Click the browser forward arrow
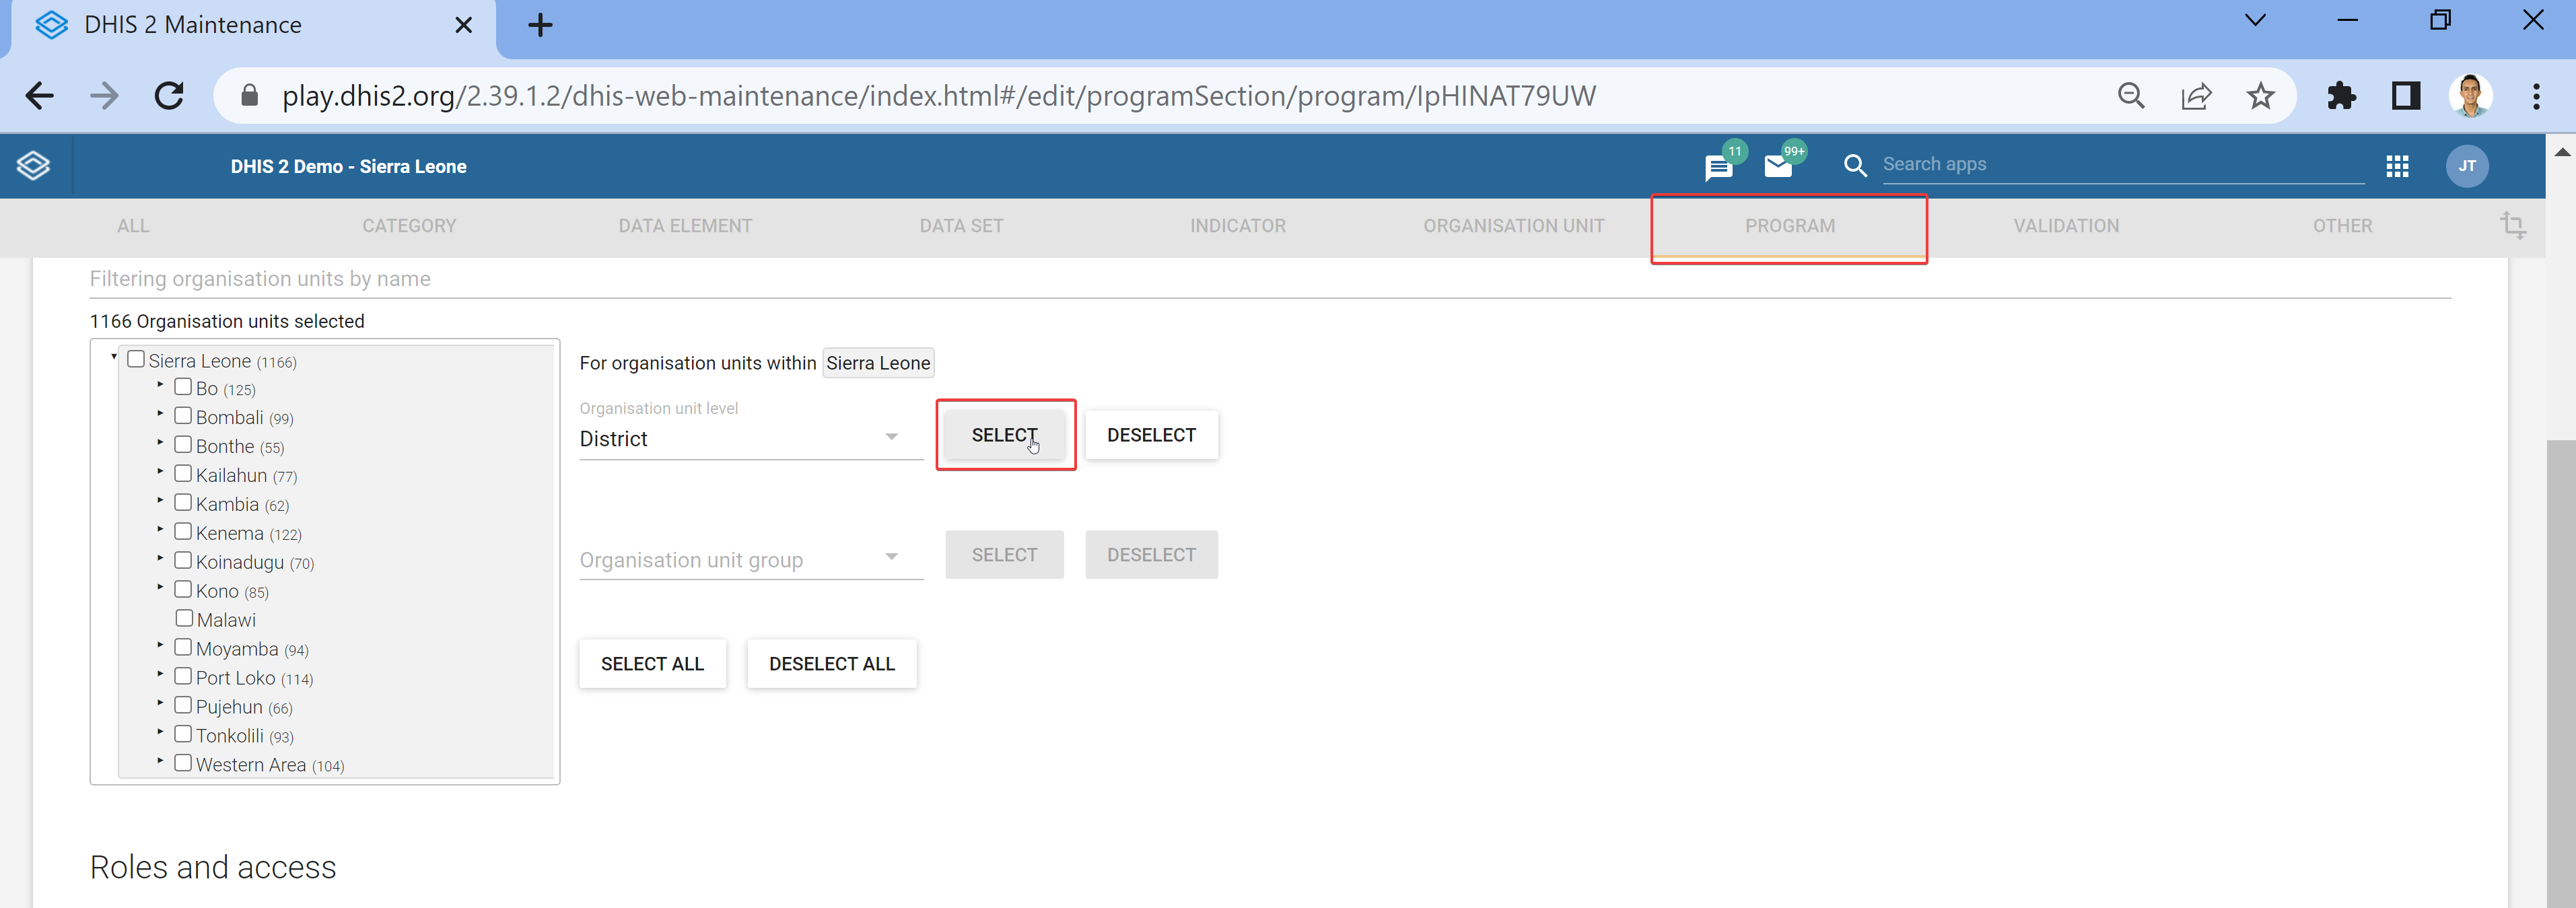The image size is (2576, 908). (x=104, y=96)
